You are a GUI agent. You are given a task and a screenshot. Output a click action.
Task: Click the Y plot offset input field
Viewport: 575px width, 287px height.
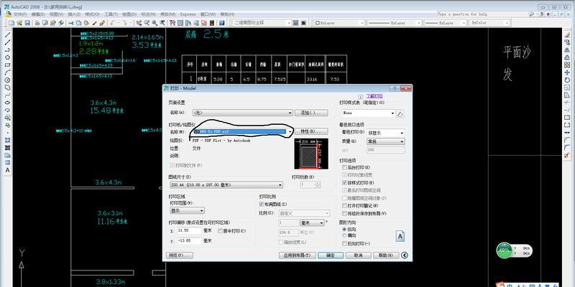(189, 241)
